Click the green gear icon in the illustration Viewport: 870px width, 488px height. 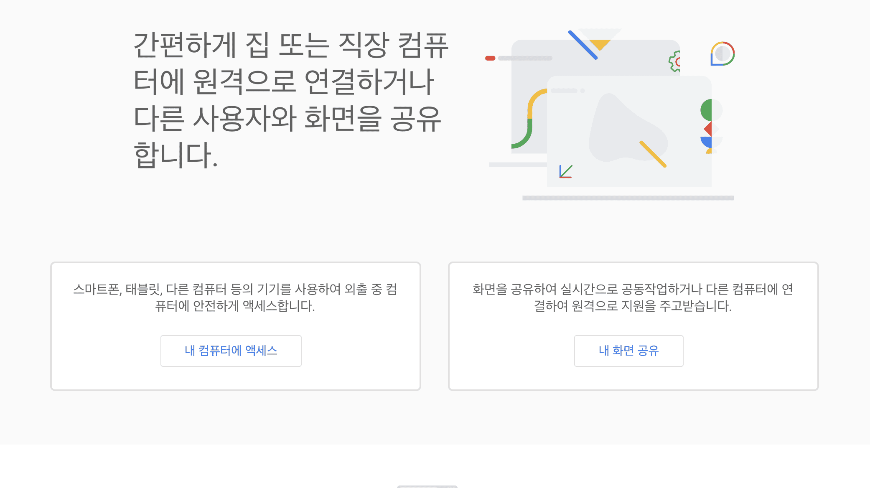(x=674, y=62)
